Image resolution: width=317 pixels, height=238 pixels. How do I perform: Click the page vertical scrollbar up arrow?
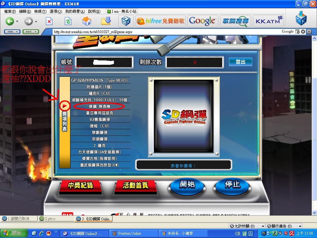click(x=314, y=38)
